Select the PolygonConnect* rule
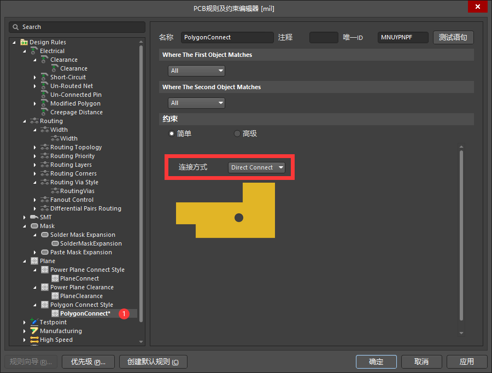 [x=85, y=313]
